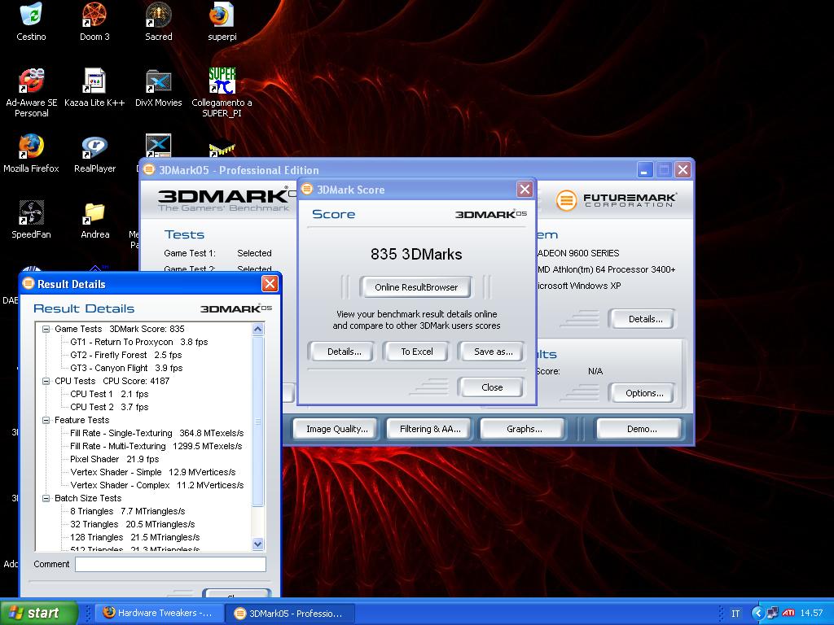Select 32 Triangles result row
Screen dimensions: 834x625
(x=133, y=524)
